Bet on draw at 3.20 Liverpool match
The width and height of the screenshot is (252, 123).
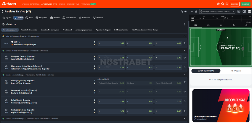coord(140,58)
